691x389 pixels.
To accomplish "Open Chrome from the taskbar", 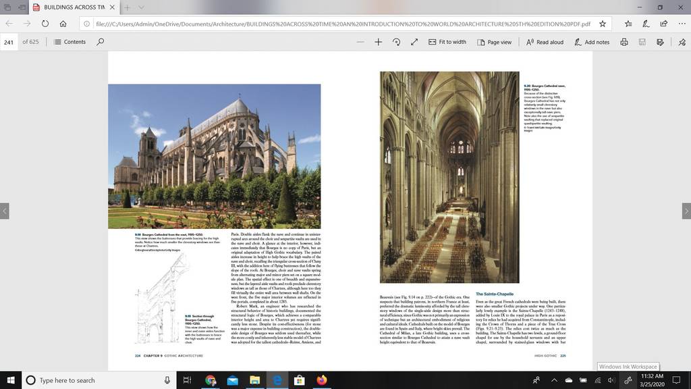I will pyautogui.click(x=211, y=380).
